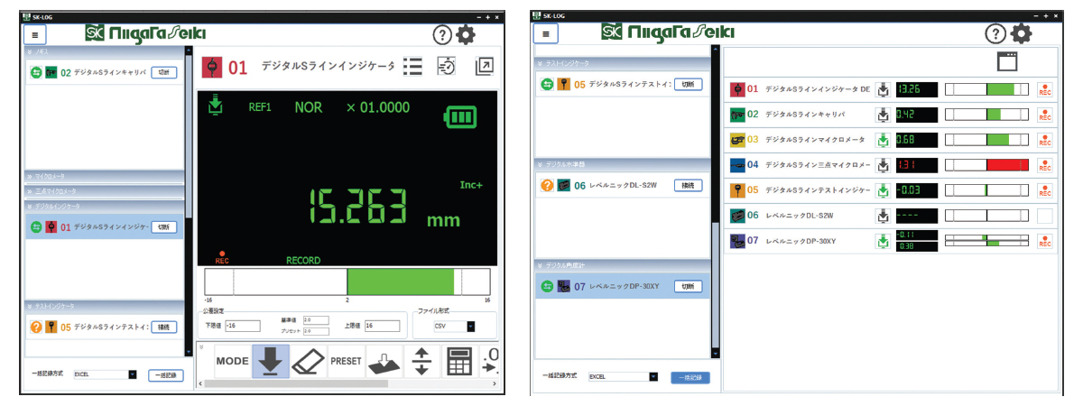
Task: Click the MODE toolbar button
Action: 232,361
